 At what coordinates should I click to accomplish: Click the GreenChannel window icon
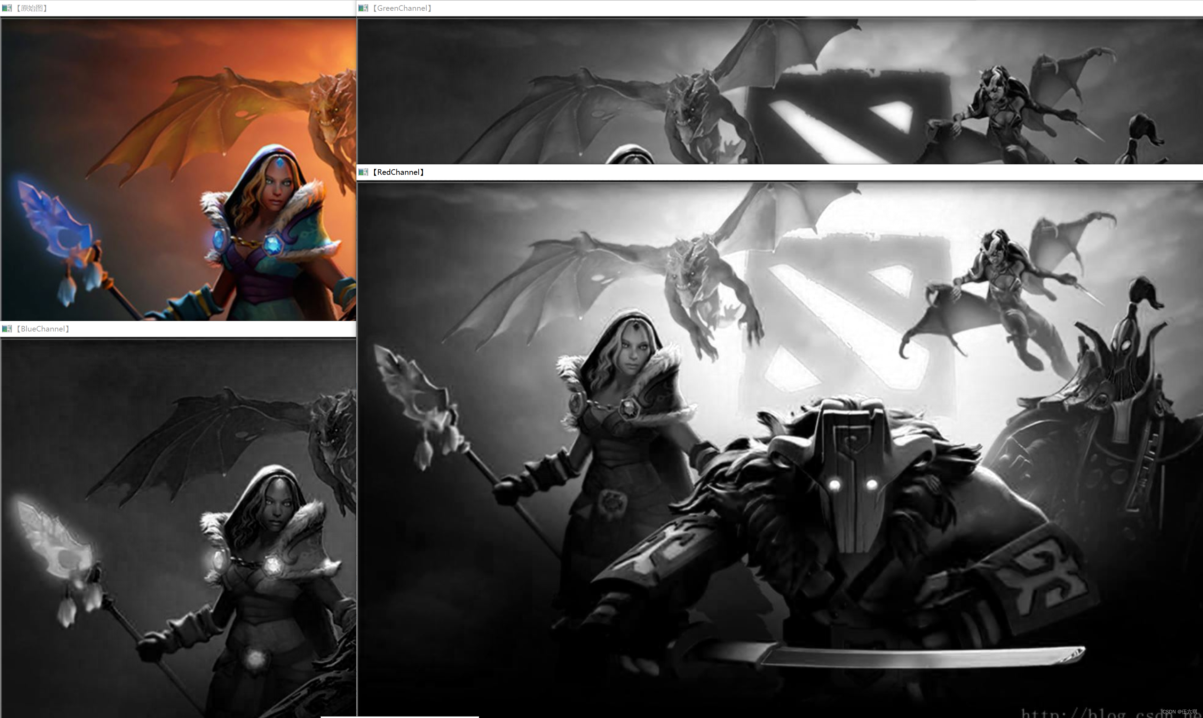pos(363,8)
